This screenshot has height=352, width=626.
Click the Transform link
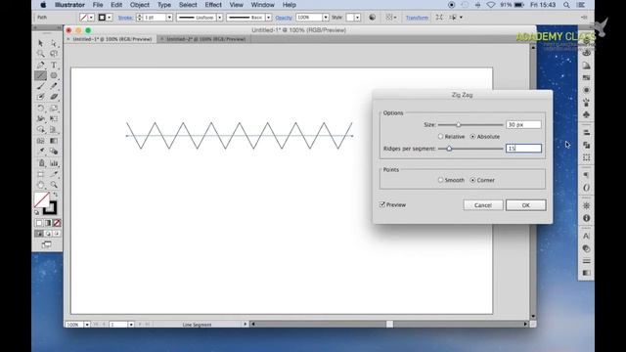[417, 18]
